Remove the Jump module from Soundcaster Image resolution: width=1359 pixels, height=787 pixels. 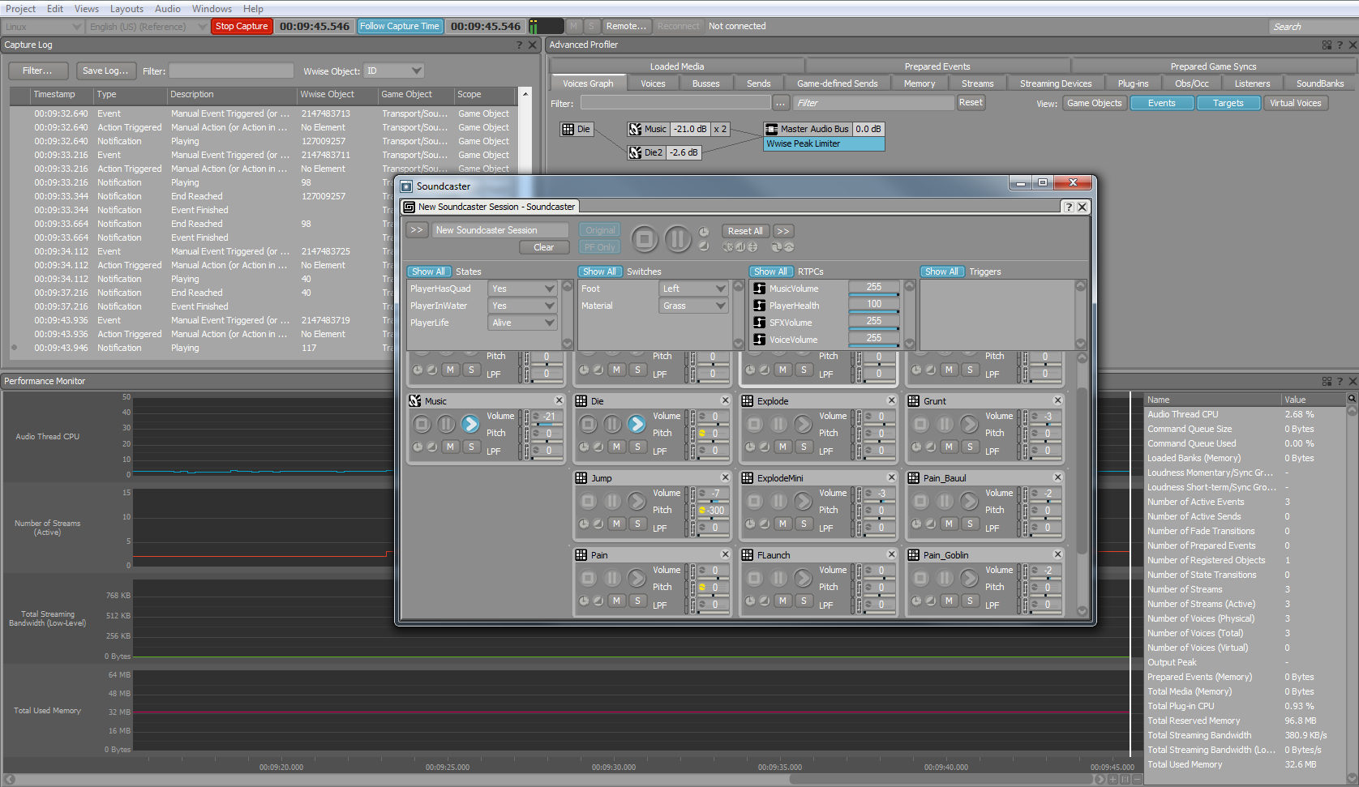pyautogui.click(x=725, y=477)
